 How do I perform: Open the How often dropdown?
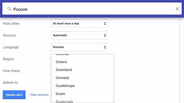click(79, 23)
